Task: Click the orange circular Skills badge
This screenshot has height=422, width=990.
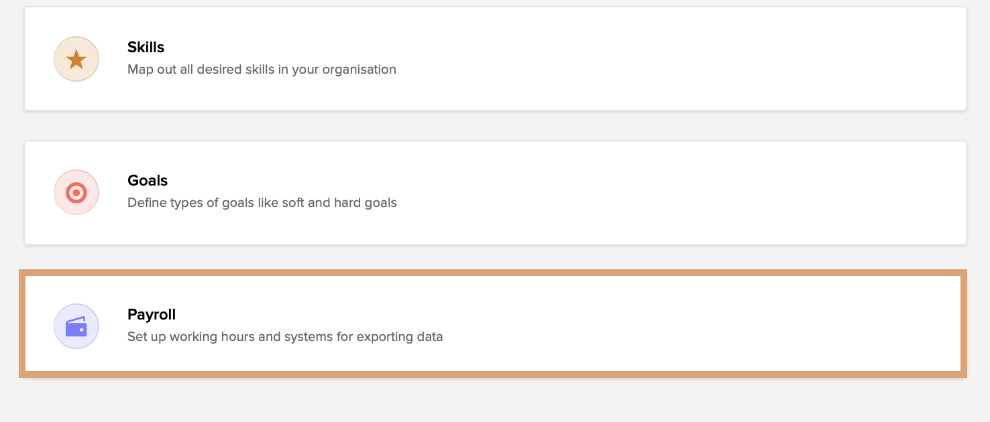Action: point(76,59)
